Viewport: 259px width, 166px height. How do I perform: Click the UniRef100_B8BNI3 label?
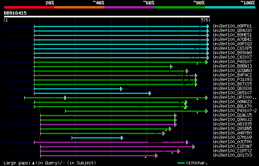click(x=232, y=66)
